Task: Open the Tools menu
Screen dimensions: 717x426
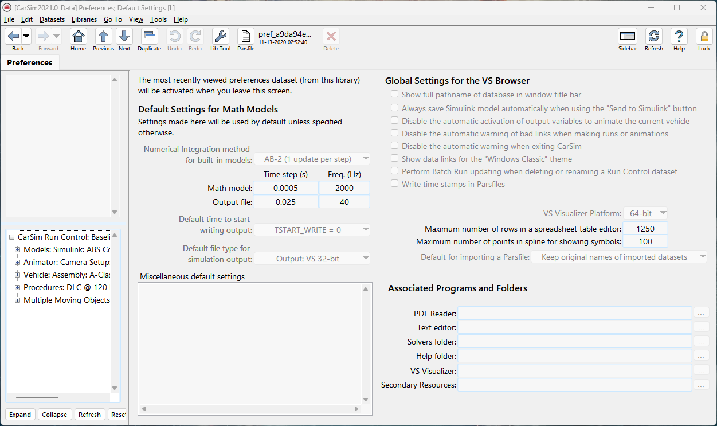Action: [x=158, y=19]
